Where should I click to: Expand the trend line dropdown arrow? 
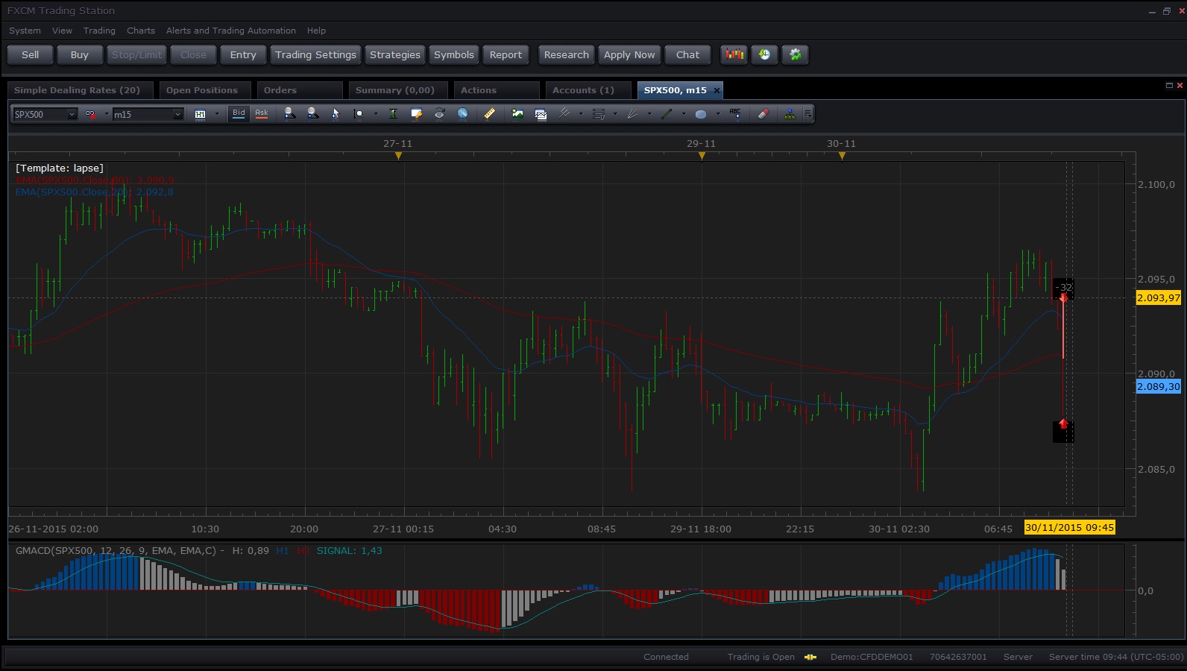(684, 114)
